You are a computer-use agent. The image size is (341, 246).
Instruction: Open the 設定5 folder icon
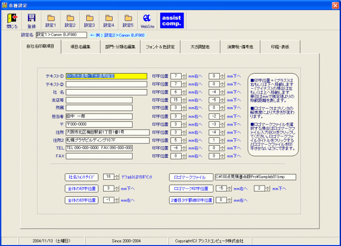[128, 20]
